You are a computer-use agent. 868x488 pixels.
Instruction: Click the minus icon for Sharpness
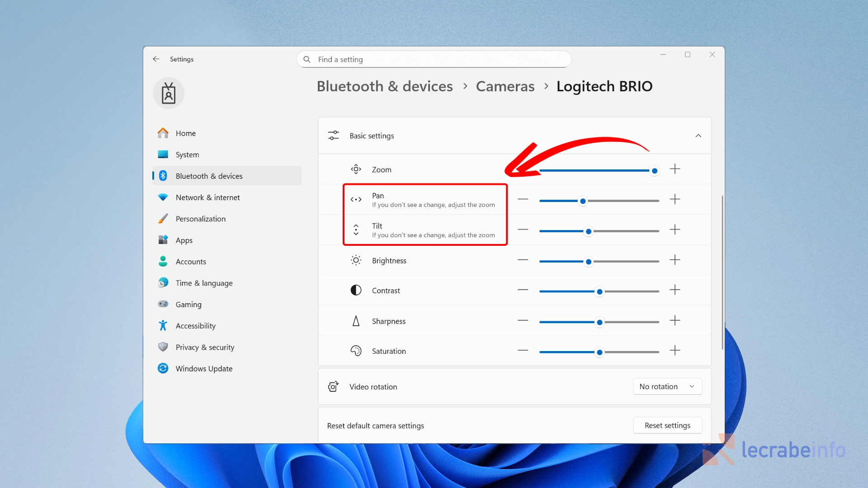click(523, 320)
